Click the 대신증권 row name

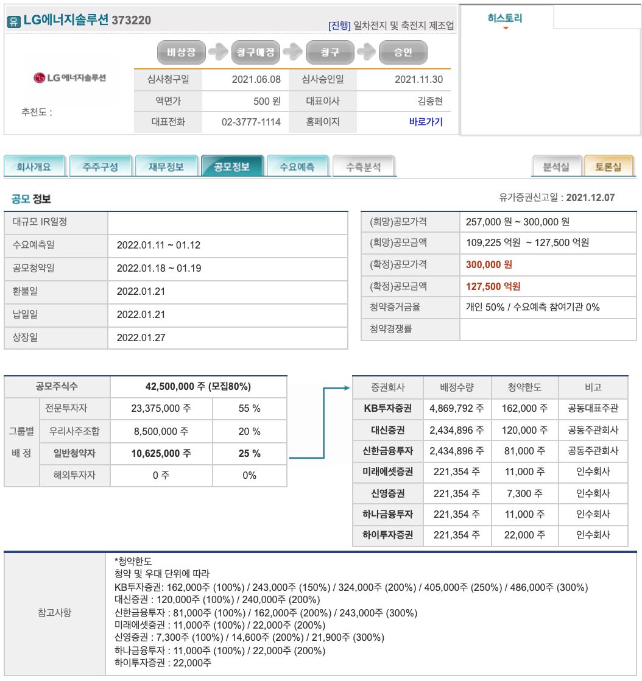click(x=387, y=430)
